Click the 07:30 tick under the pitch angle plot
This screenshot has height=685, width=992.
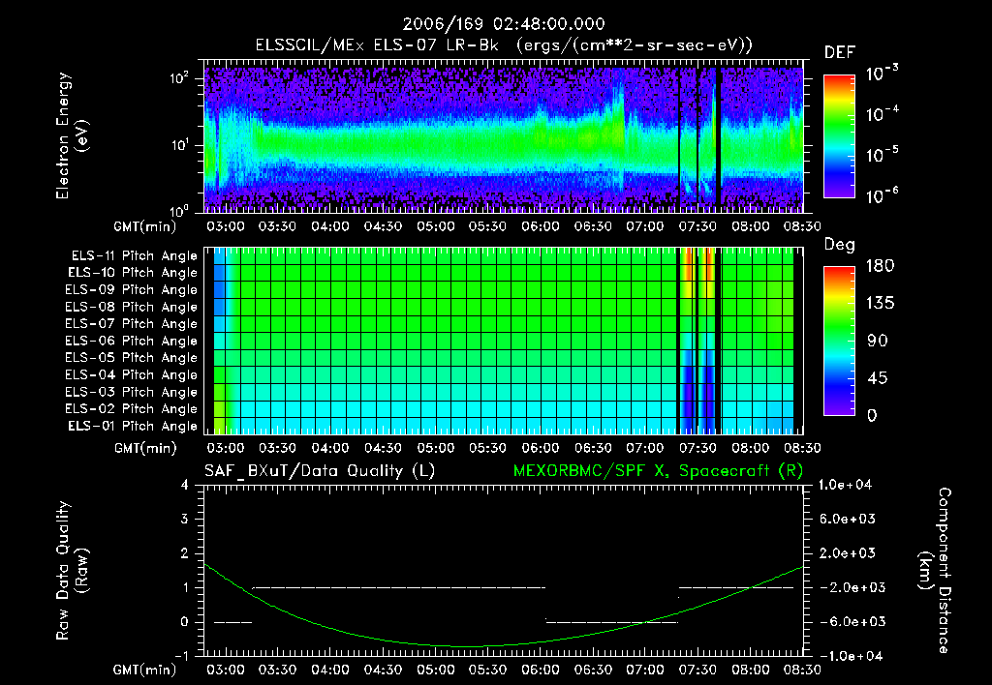click(697, 448)
